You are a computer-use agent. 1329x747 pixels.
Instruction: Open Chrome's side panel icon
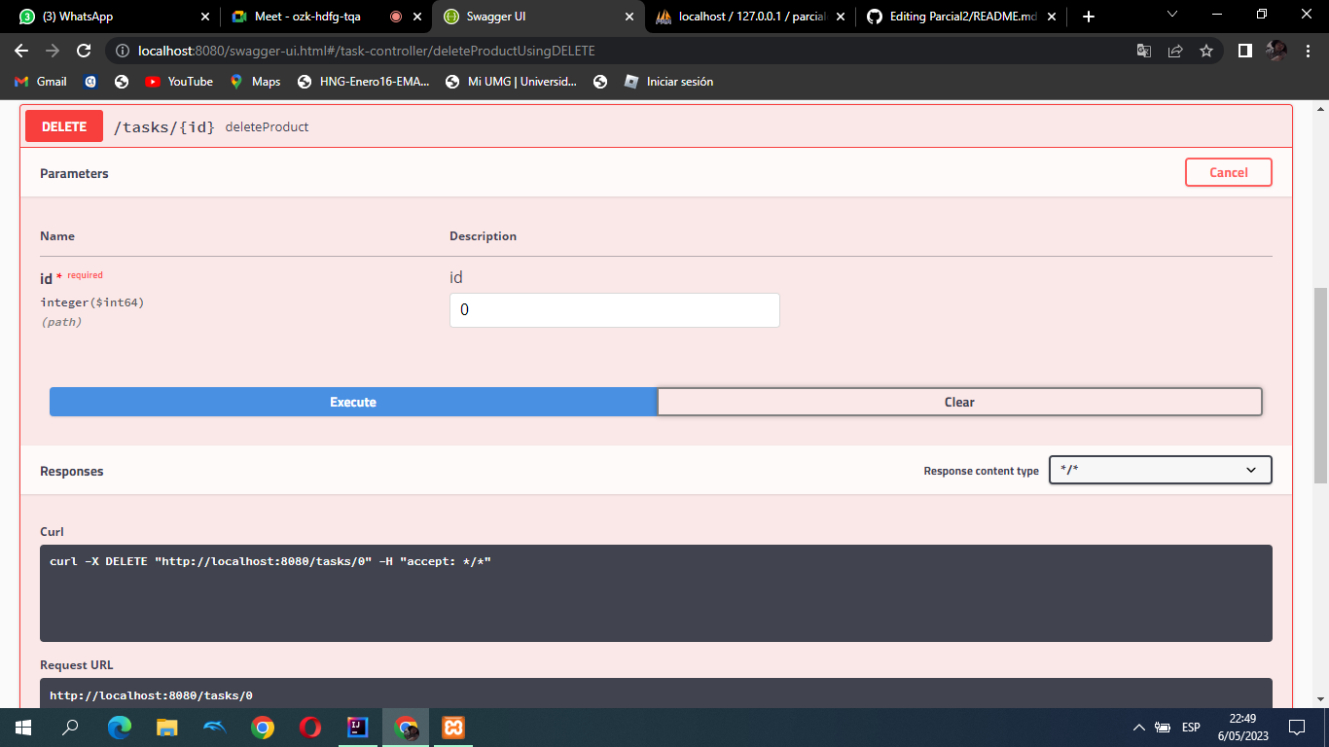(x=1244, y=50)
